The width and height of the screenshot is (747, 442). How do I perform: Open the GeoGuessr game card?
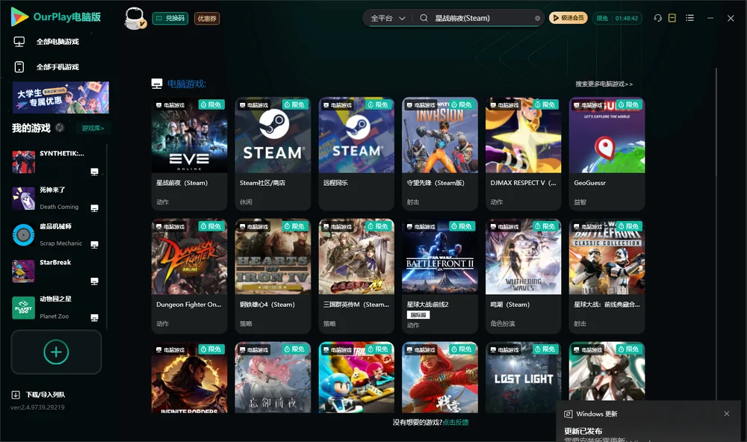click(x=607, y=153)
